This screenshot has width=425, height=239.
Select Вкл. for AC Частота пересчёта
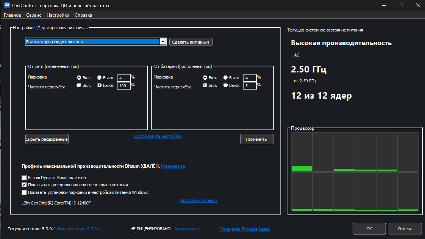(x=79, y=85)
